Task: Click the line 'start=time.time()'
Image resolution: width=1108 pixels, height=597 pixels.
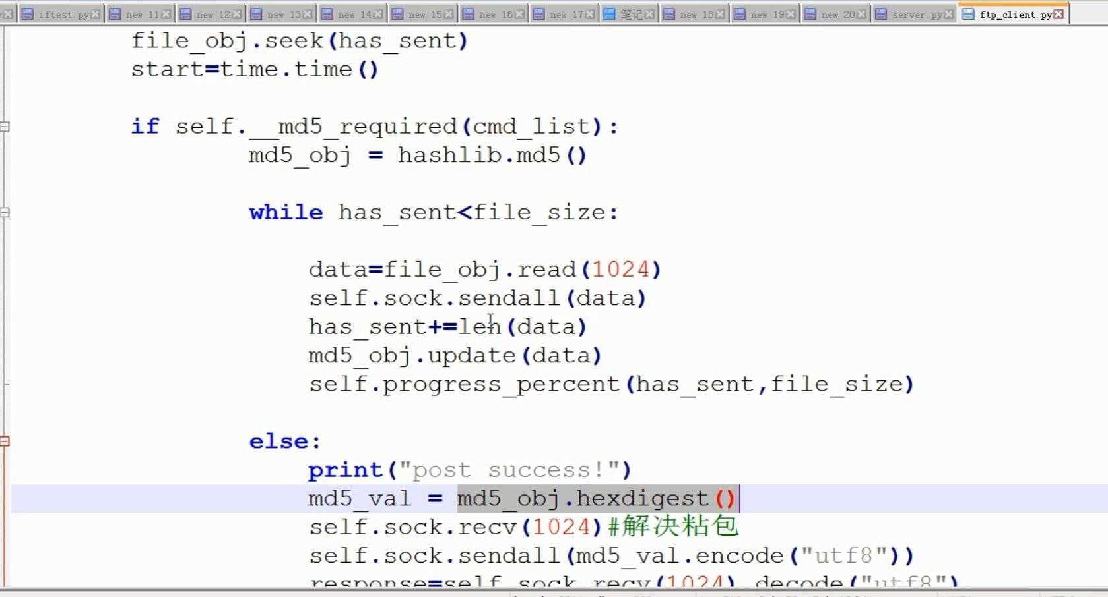Action: [255, 69]
